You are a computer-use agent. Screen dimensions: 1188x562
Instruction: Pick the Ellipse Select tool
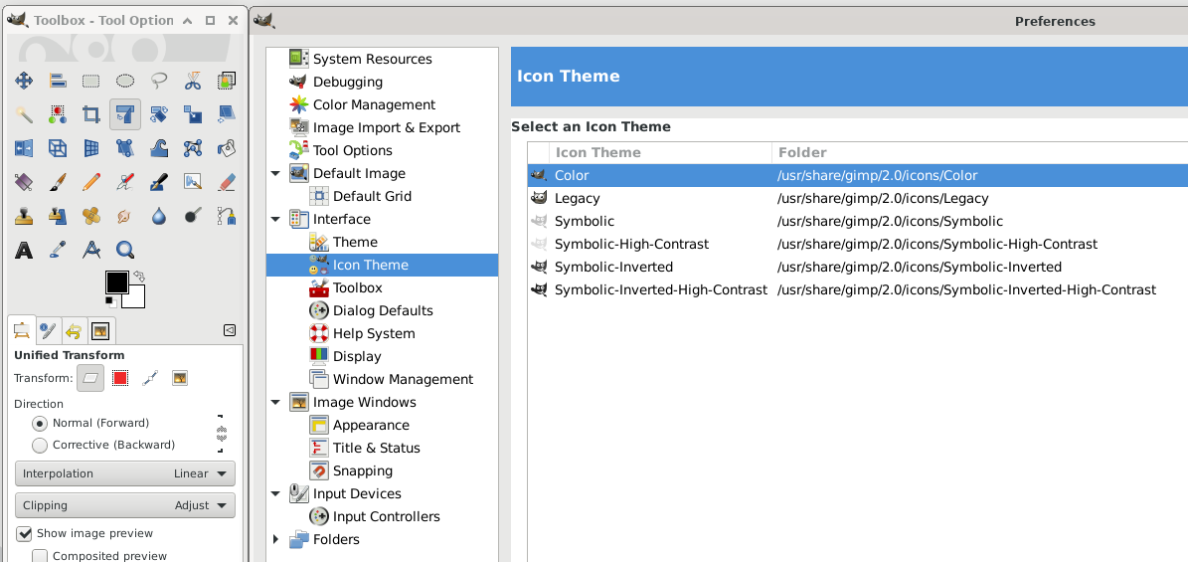click(125, 81)
